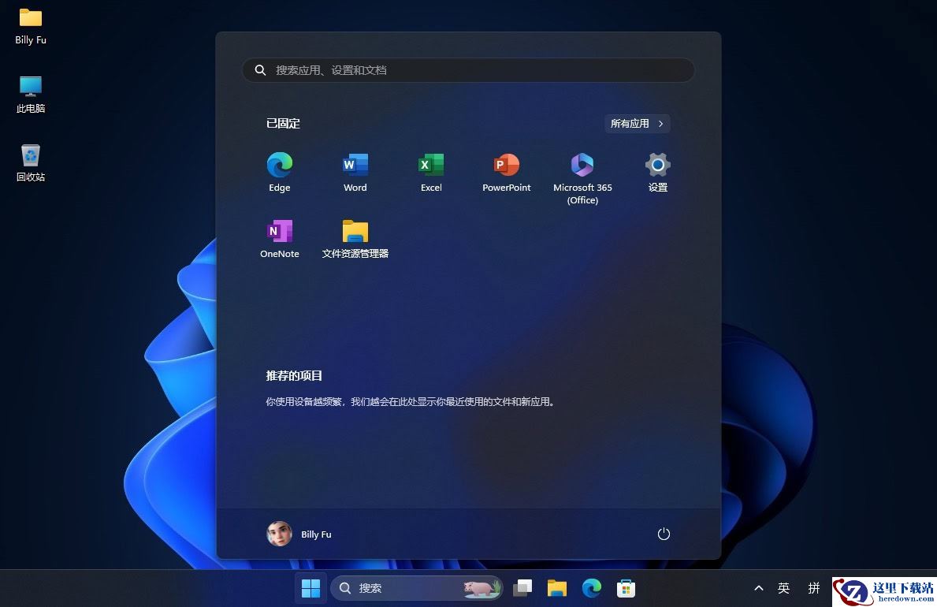Screen dimensions: 937x607
Task: Switch input language indicator 英
Action: 783,588
